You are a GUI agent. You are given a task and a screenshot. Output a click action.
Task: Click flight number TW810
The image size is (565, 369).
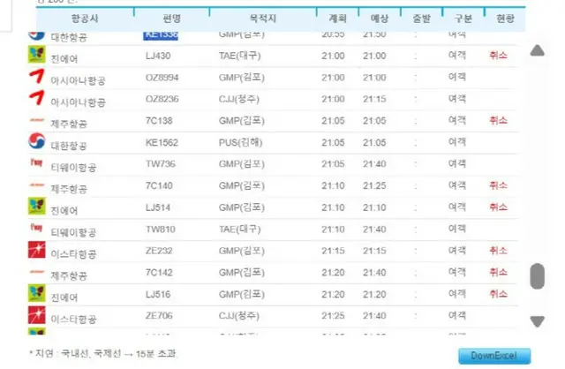161,230
